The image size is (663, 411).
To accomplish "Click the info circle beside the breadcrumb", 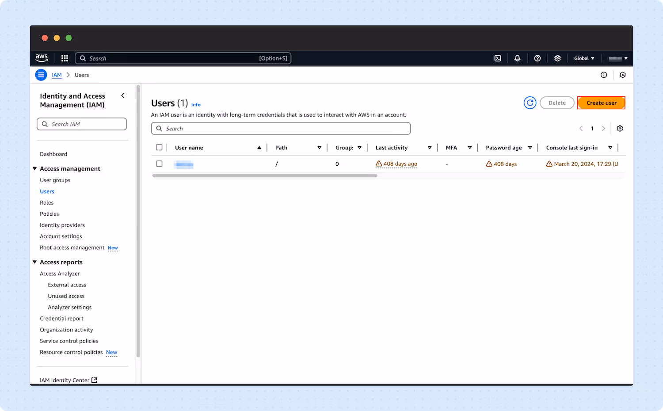I will click(x=604, y=75).
